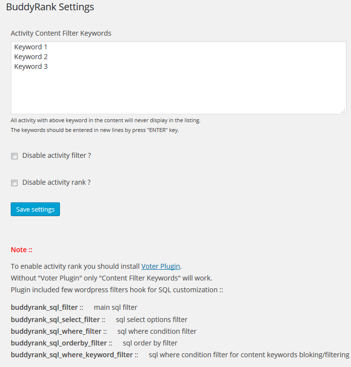Viewport: 351px width, 367px height.
Task: Click the buddyrank_sql_where_keyword_filter hook name
Action: pyautogui.click(x=72, y=355)
